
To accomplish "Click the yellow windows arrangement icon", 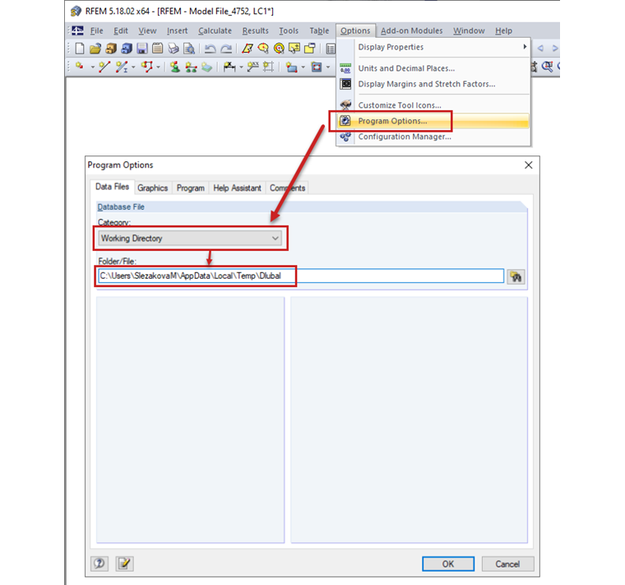I will pos(310,49).
